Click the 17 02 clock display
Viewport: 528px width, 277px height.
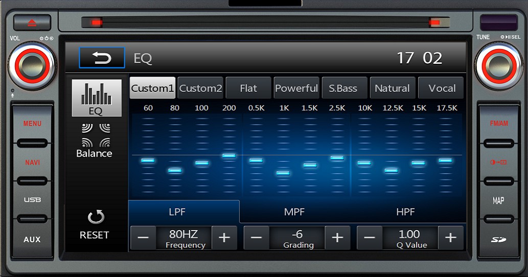420,58
